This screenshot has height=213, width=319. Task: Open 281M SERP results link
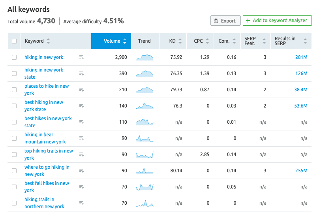301,57
